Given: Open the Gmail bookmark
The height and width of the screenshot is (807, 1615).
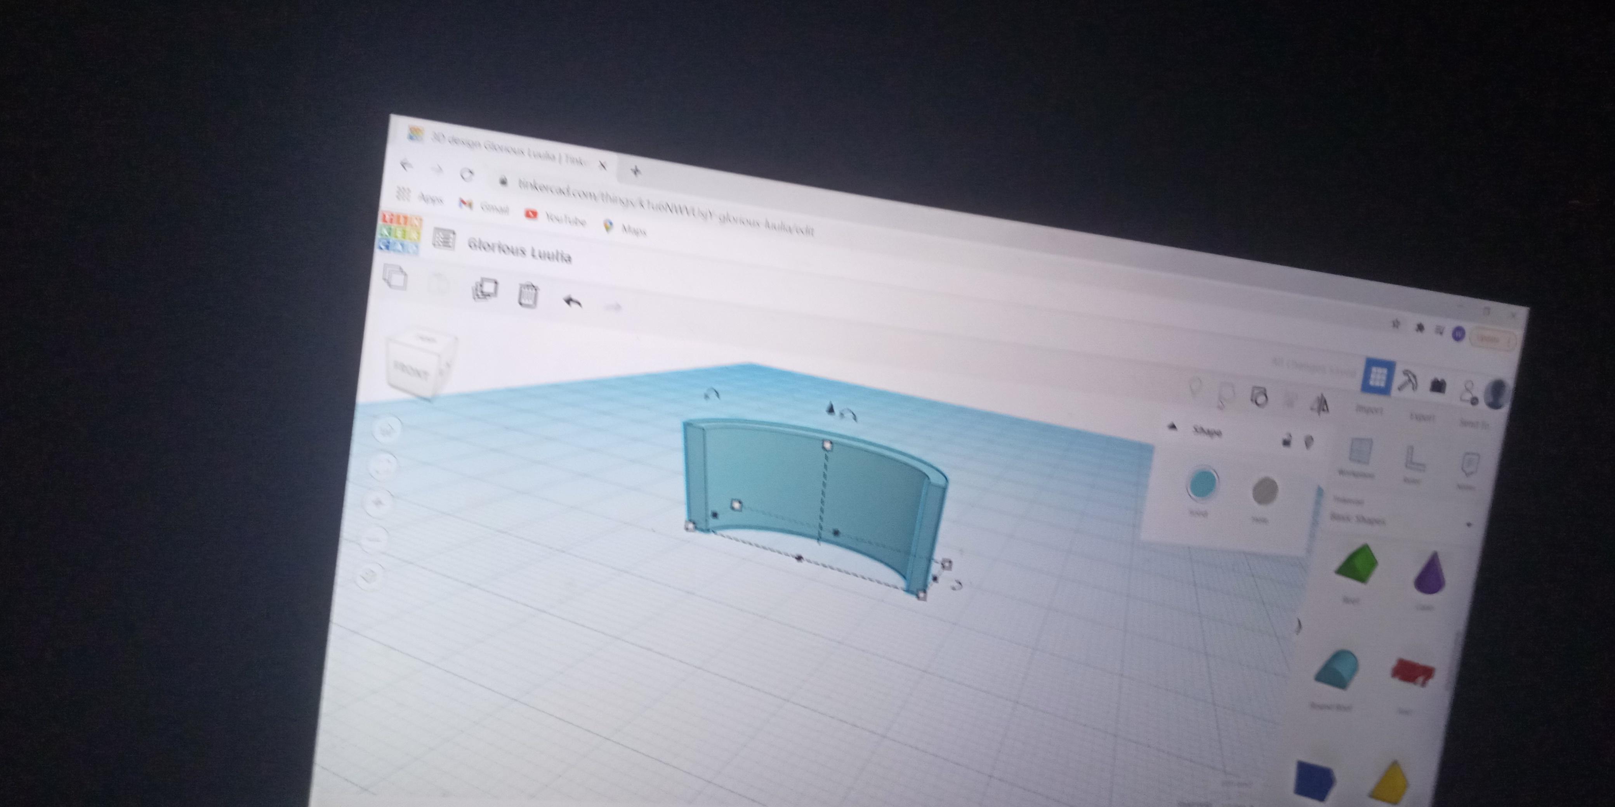Looking at the screenshot, I should (x=484, y=206).
